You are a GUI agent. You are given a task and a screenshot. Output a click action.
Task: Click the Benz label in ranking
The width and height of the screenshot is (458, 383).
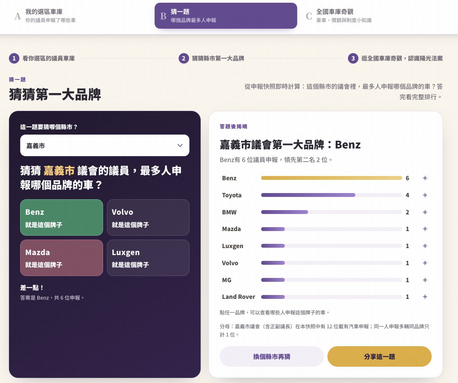coord(229,178)
